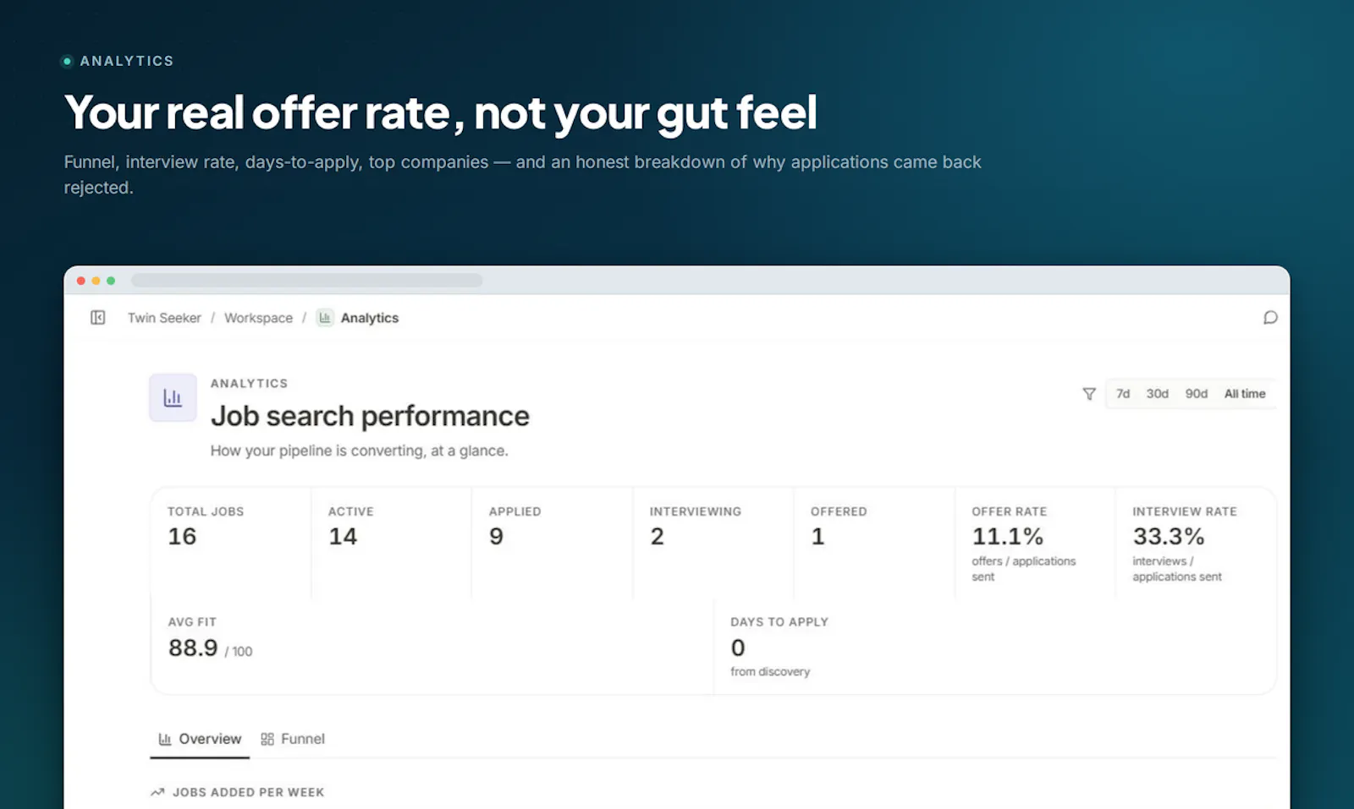The height and width of the screenshot is (809, 1354).
Task: Click the Total Jobs stat card
Action: click(231, 544)
